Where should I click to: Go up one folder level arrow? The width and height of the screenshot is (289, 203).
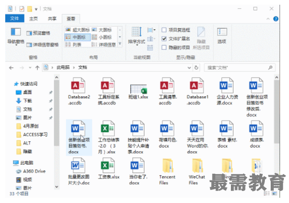[x=37, y=68]
